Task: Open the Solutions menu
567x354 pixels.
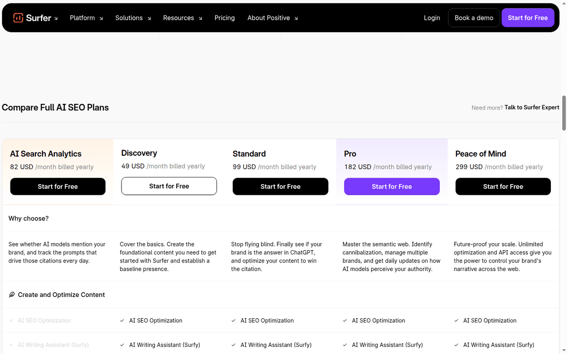Action: point(133,18)
